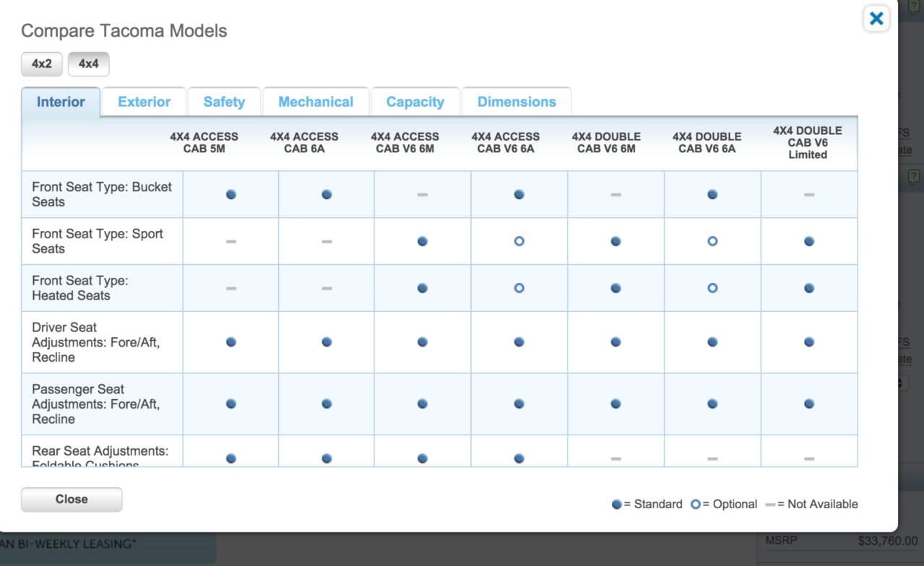Click Heated Seats dash for ACCESS CAB 6A
The image size is (924, 566).
point(327,288)
